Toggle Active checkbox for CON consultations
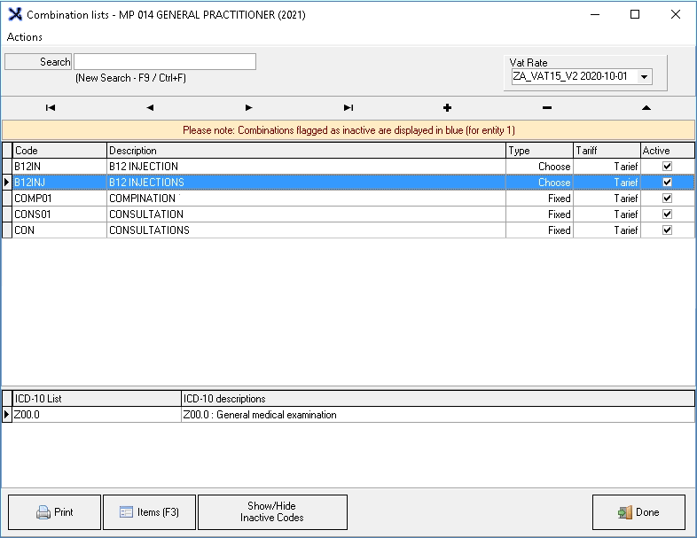The width and height of the screenshot is (697, 538). [667, 230]
